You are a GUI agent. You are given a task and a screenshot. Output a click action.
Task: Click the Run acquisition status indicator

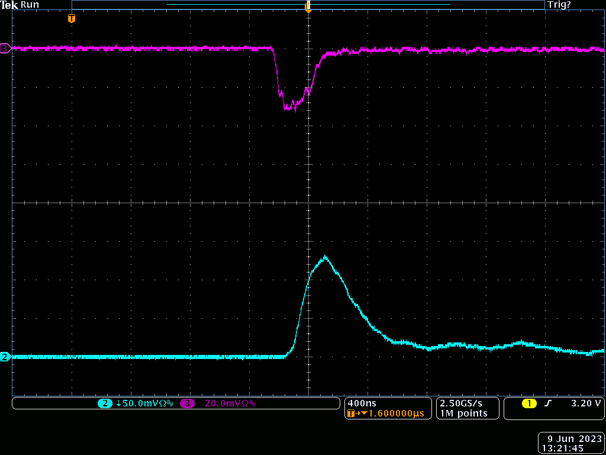30,5
